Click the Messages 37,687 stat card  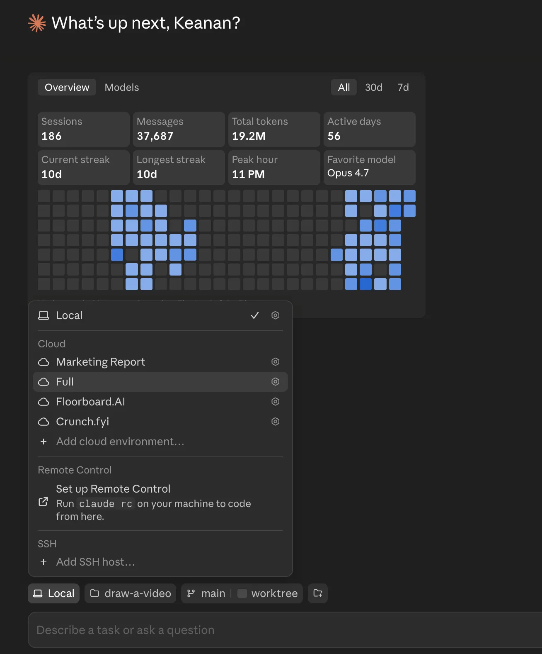(x=179, y=129)
